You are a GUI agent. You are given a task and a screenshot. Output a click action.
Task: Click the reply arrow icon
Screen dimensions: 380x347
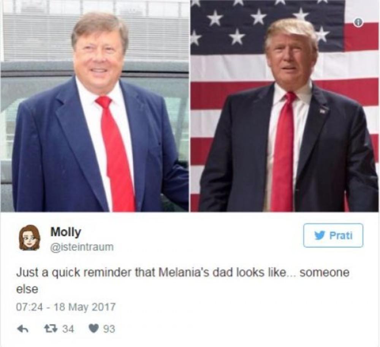[x=22, y=329]
